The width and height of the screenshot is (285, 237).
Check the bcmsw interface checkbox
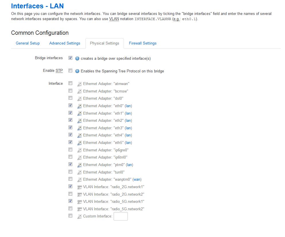point(70,90)
